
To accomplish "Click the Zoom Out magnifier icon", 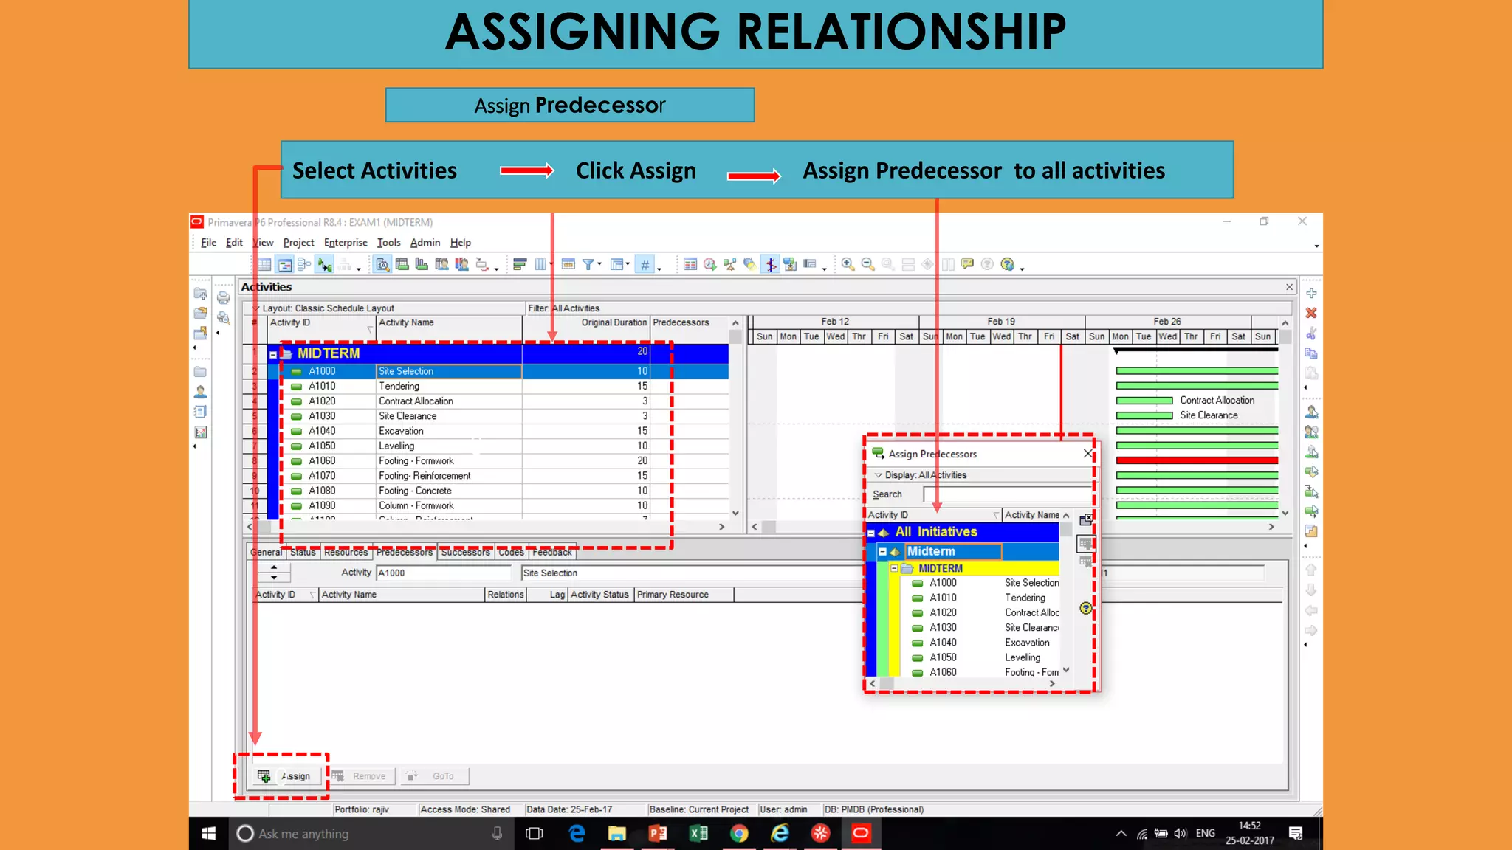I will (x=867, y=264).
